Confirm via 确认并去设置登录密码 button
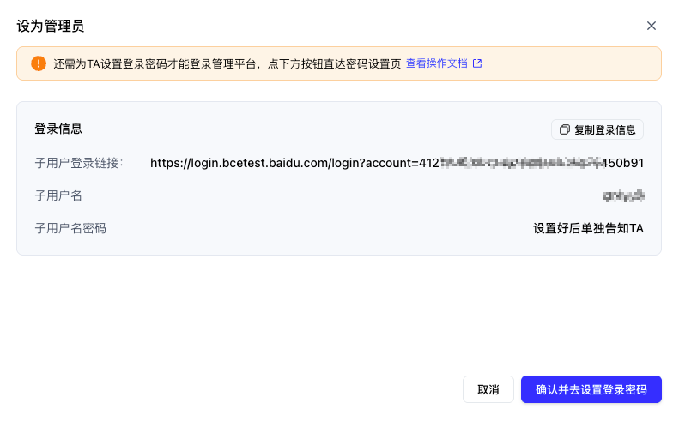The height and width of the screenshot is (421, 679). 591,389
